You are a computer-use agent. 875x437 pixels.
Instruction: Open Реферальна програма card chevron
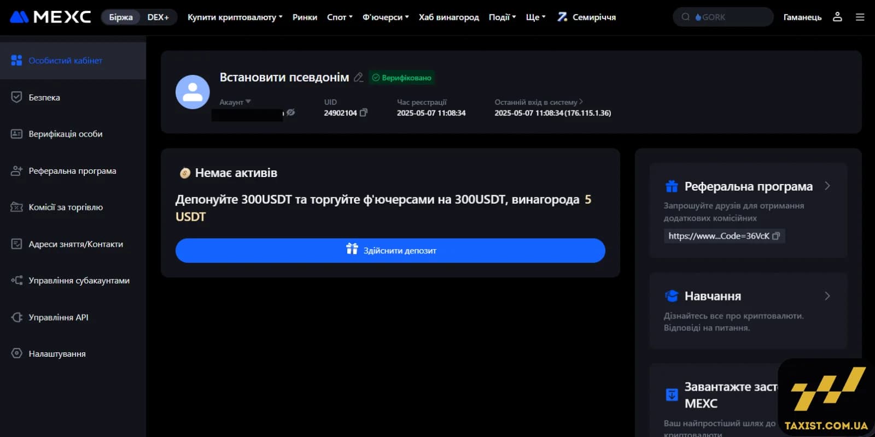[x=827, y=186]
